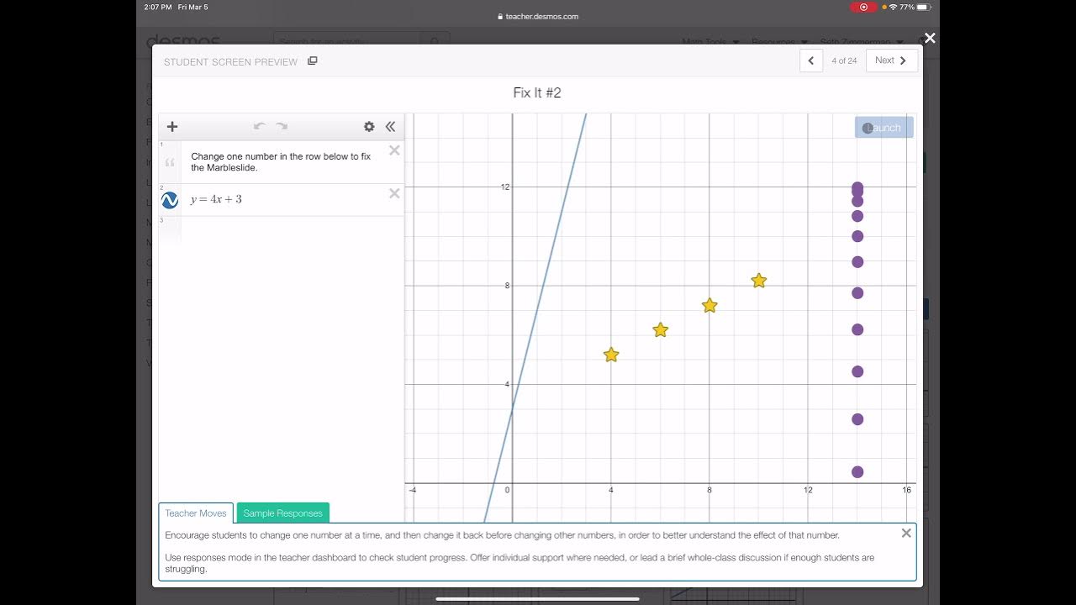
Task: Delete the y = 4x + 3 expression row
Action: coord(394,193)
